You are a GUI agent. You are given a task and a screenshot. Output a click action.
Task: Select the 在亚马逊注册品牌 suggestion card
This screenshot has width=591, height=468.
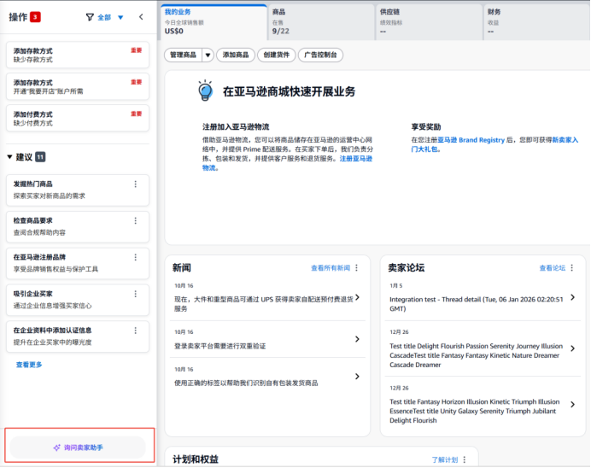(78, 263)
